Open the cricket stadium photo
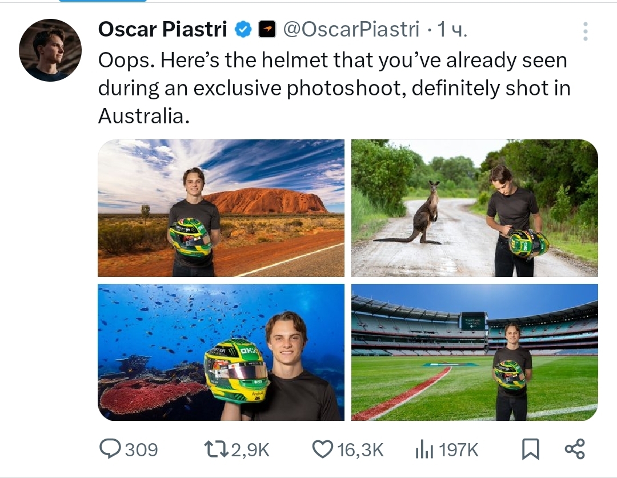This screenshot has height=478, width=617. click(474, 352)
